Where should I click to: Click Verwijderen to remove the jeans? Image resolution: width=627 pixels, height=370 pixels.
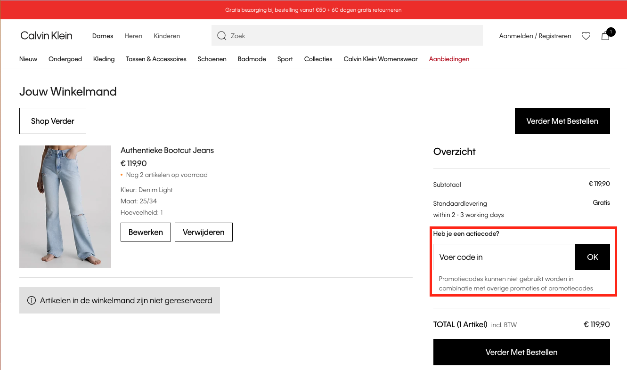(x=204, y=232)
